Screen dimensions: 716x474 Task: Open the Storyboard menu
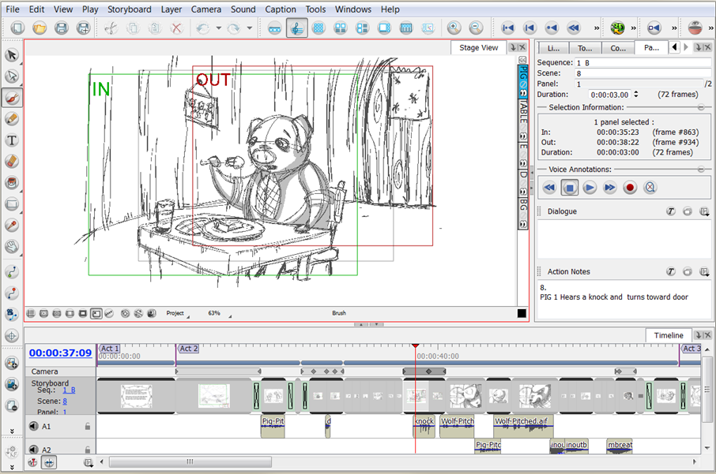[x=129, y=9]
